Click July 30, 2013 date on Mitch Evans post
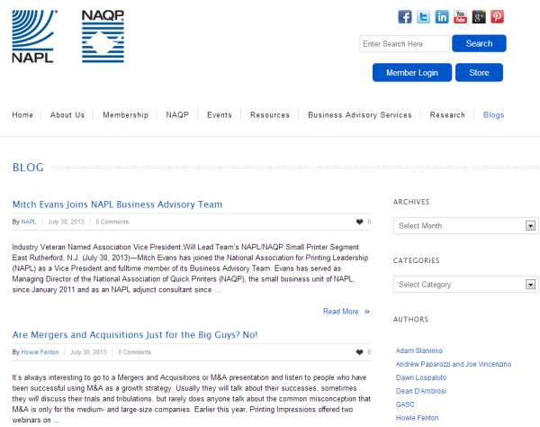Viewport: 540px width, 427px height. pyautogui.click(x=66, y=222)
